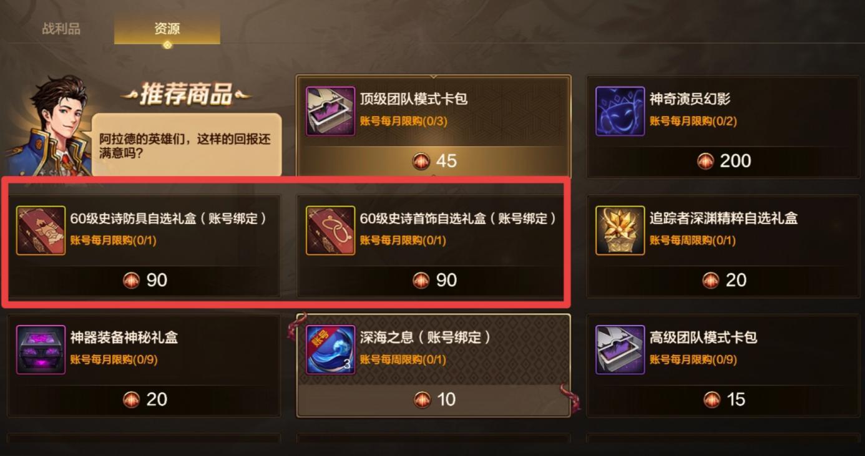Buy 顶级团队模式卡包 for 45 coins
The image size is (865, 456).
click(434, 161)
